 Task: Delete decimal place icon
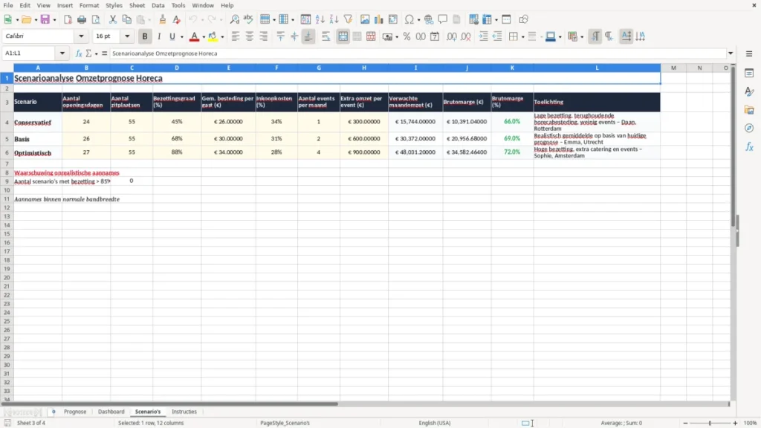pos(466,36)
